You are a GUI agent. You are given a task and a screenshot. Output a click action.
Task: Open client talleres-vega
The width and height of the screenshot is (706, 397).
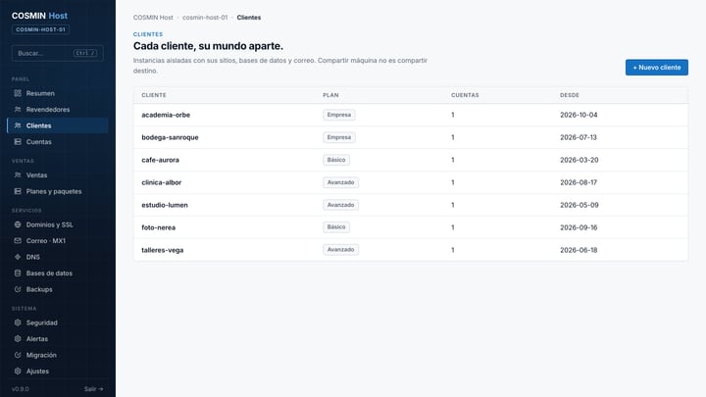(163, 250)
